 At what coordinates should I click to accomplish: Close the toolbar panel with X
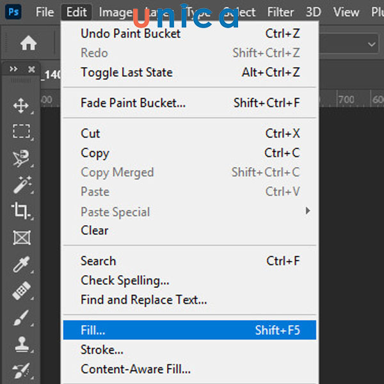coord(31,69)
